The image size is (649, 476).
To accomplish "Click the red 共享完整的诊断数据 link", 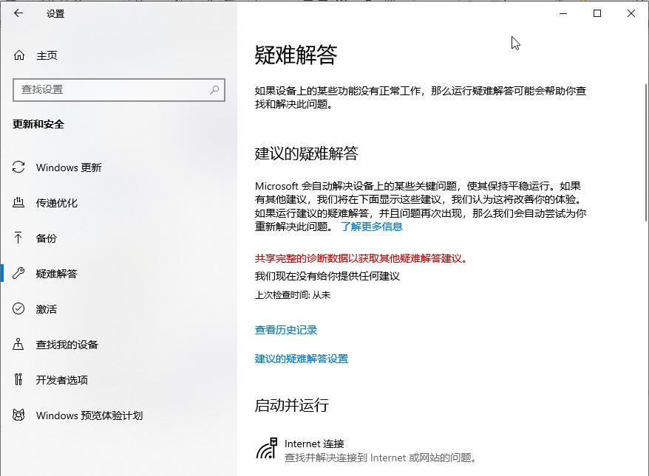I will (357, 259).
